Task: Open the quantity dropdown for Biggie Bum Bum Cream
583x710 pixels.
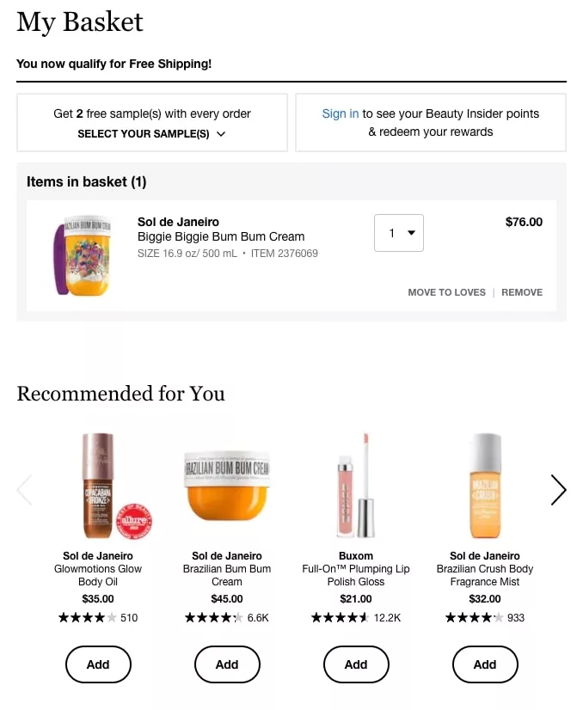Action: point(398,232)
